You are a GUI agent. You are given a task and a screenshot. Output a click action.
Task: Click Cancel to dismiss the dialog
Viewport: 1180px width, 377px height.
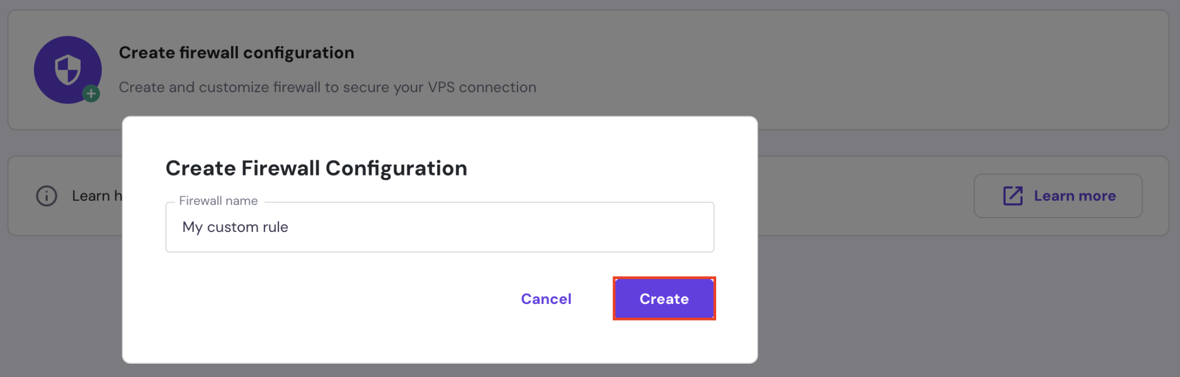click(546, 298)
